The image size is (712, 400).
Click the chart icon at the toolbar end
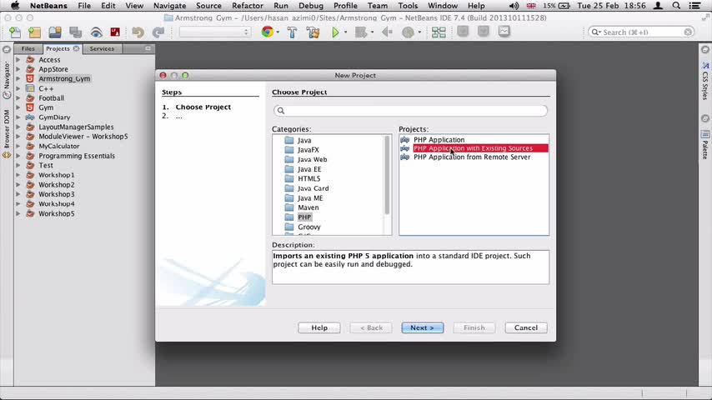pyautogui.click(x=504, y=32)
